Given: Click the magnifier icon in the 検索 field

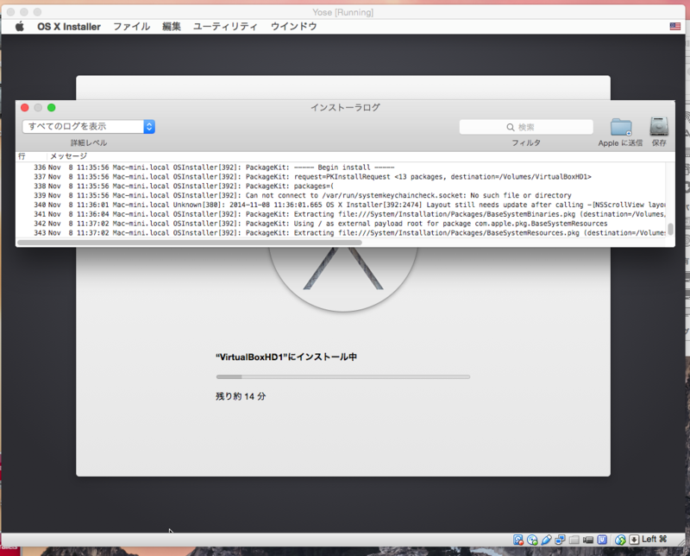Looking at the screenshot, I should [x=511, y=127].
